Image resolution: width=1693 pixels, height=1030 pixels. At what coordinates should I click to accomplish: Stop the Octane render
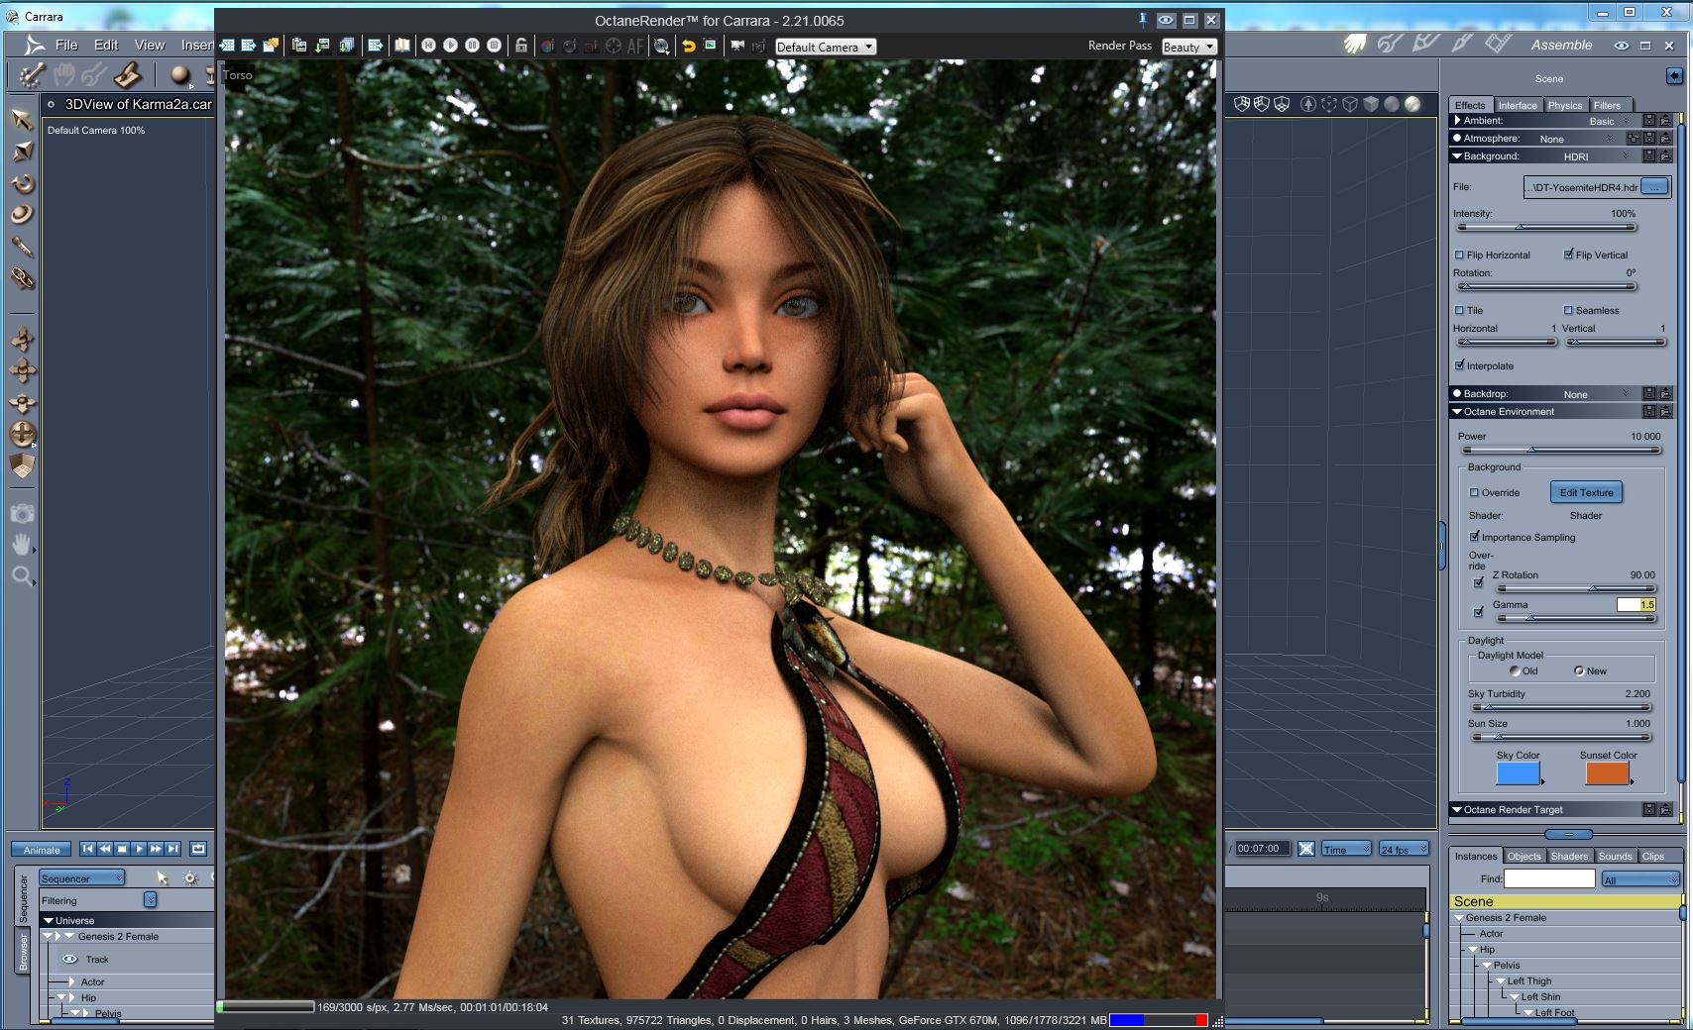pos(494,46)
